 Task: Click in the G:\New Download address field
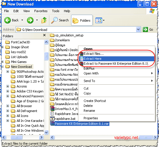[76, 30]
